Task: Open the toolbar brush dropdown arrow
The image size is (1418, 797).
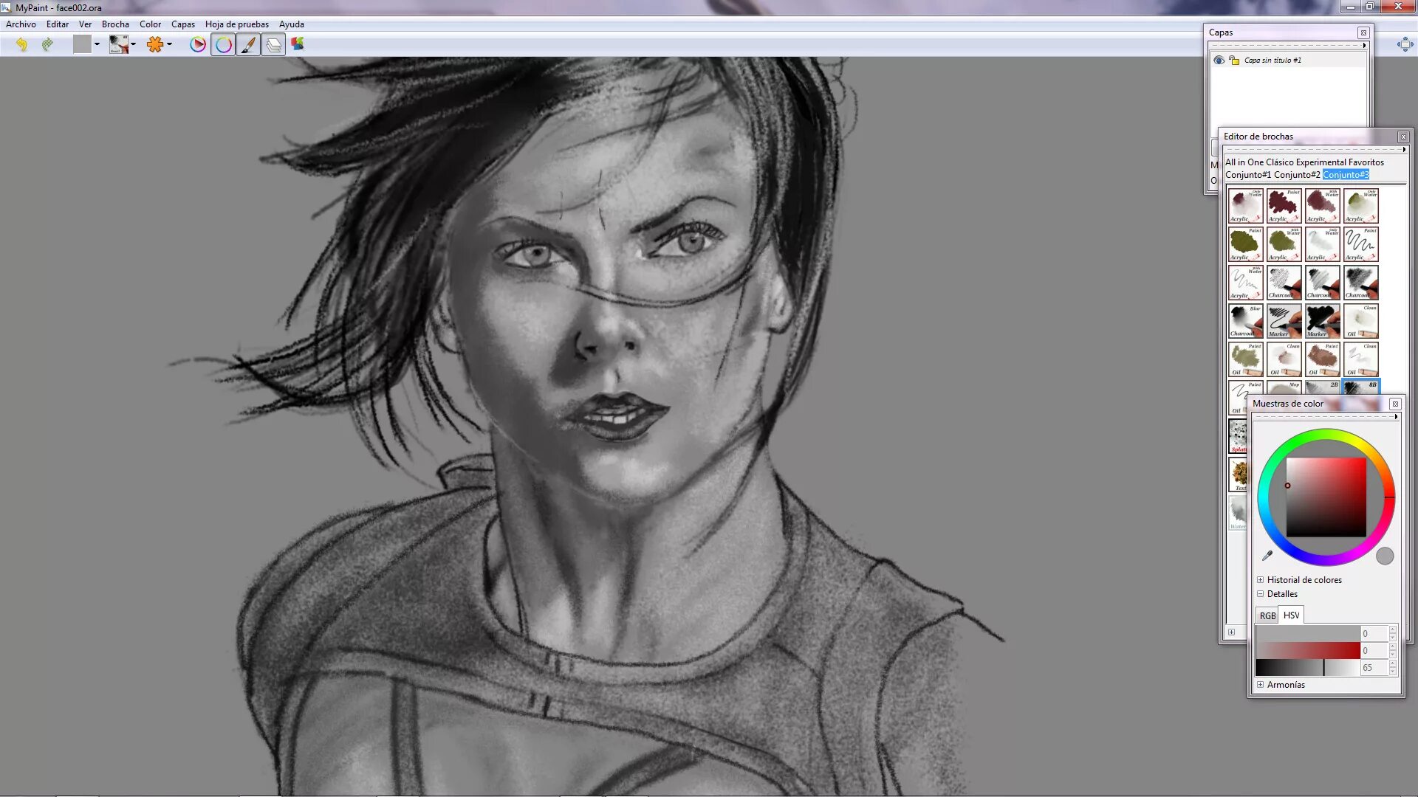Action: 133,45
